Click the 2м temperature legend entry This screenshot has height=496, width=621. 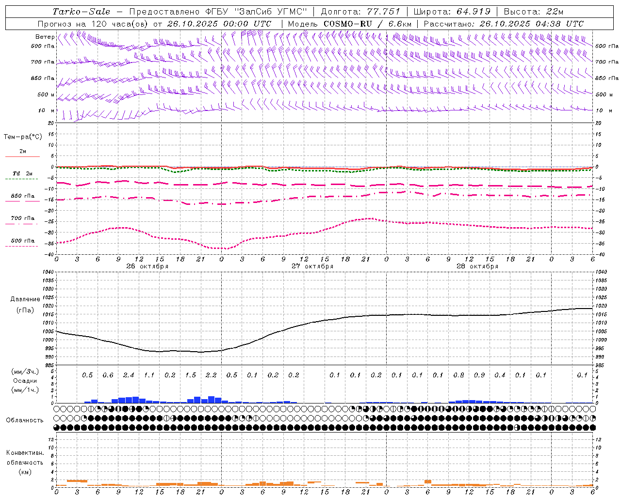[x=23, y=151]
